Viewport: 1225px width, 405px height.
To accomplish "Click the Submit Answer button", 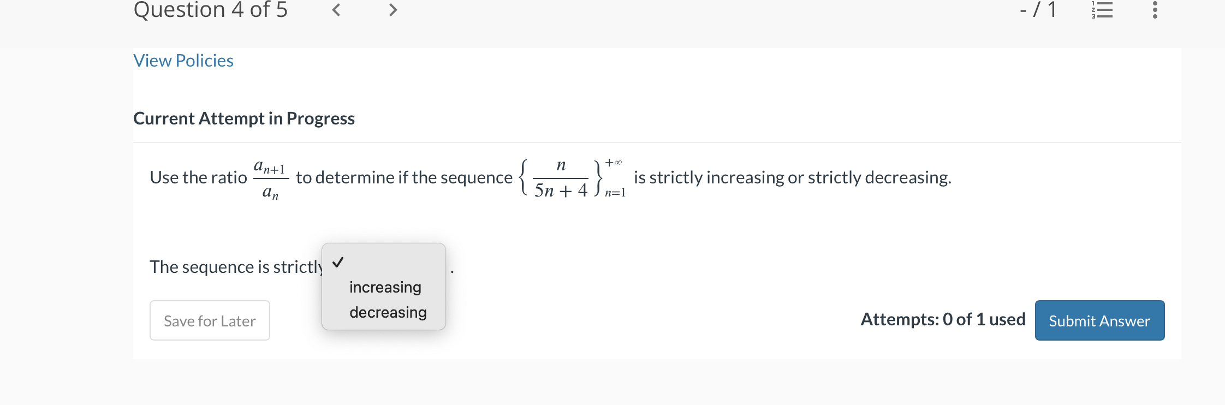I will [x=1099, y=321].
